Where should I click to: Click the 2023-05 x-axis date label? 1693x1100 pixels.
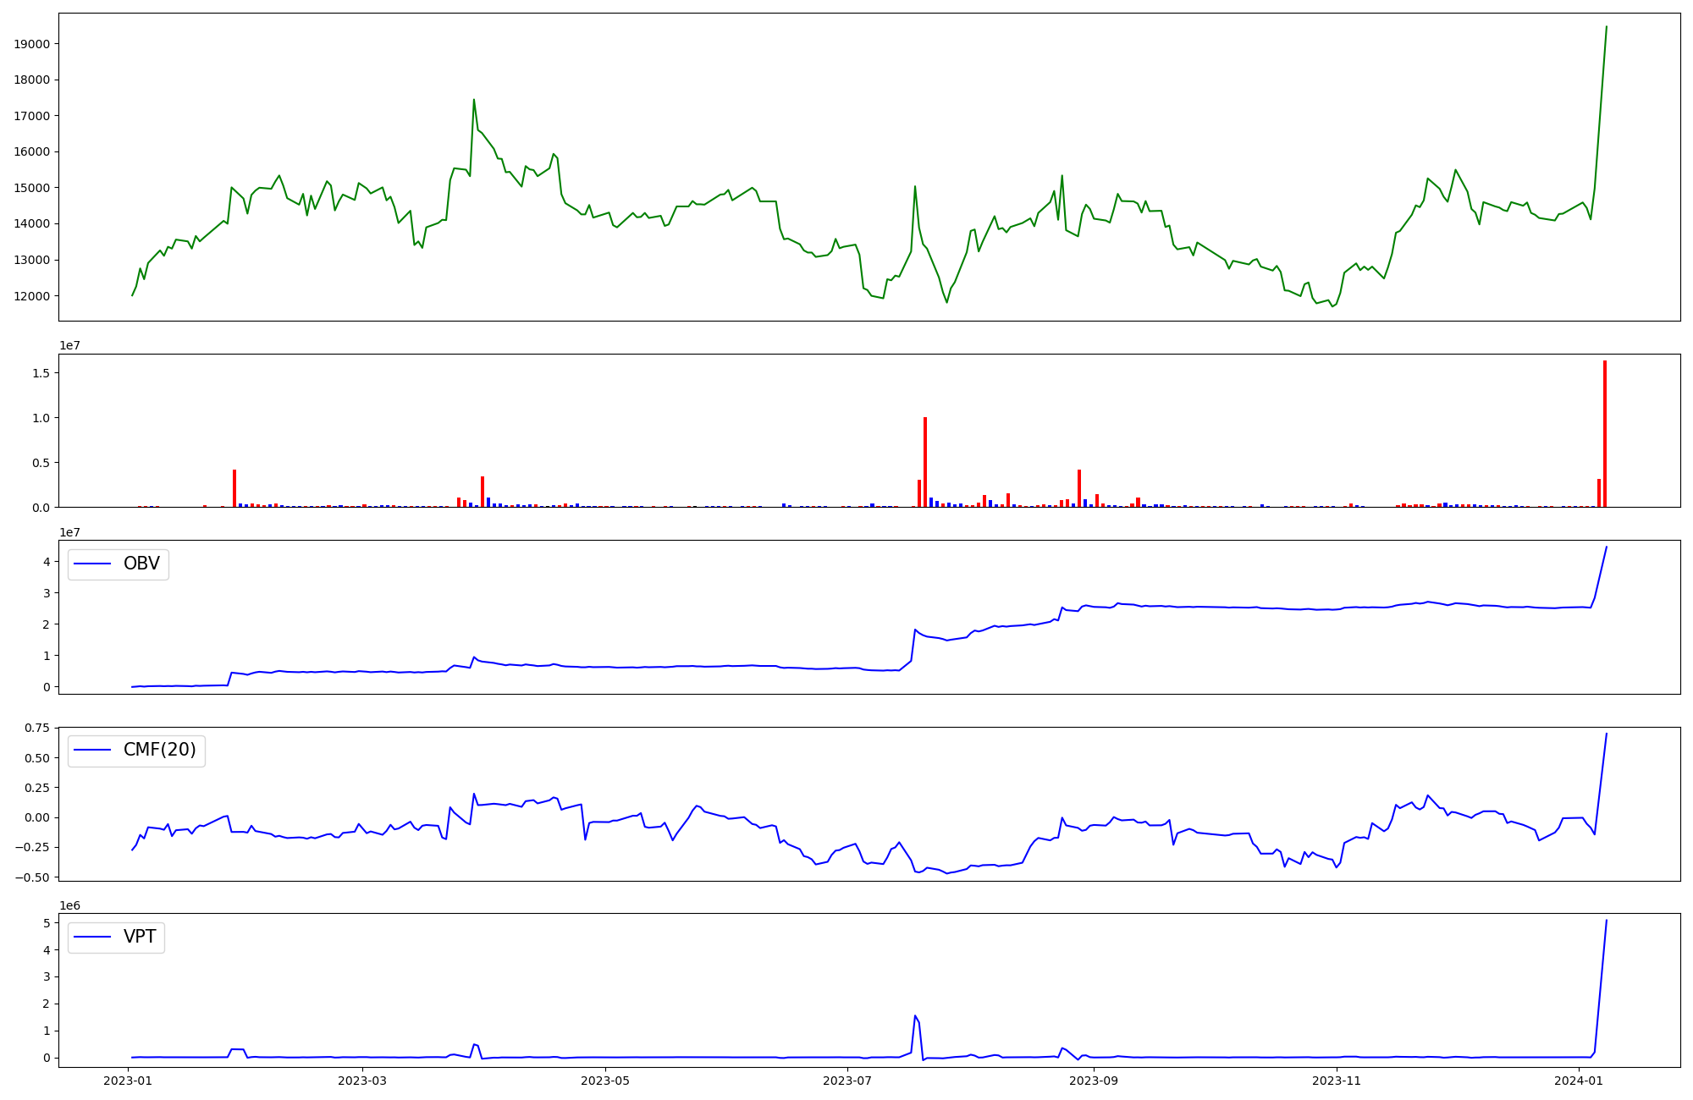point(606,1081)
